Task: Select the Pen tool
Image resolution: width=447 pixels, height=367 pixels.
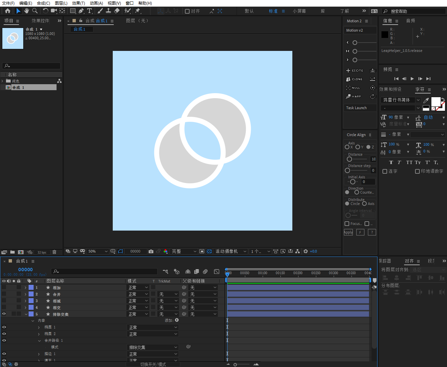Action: point(81,11)
